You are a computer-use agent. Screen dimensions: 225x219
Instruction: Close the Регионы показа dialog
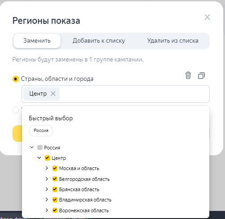click(x=207, y=17)
